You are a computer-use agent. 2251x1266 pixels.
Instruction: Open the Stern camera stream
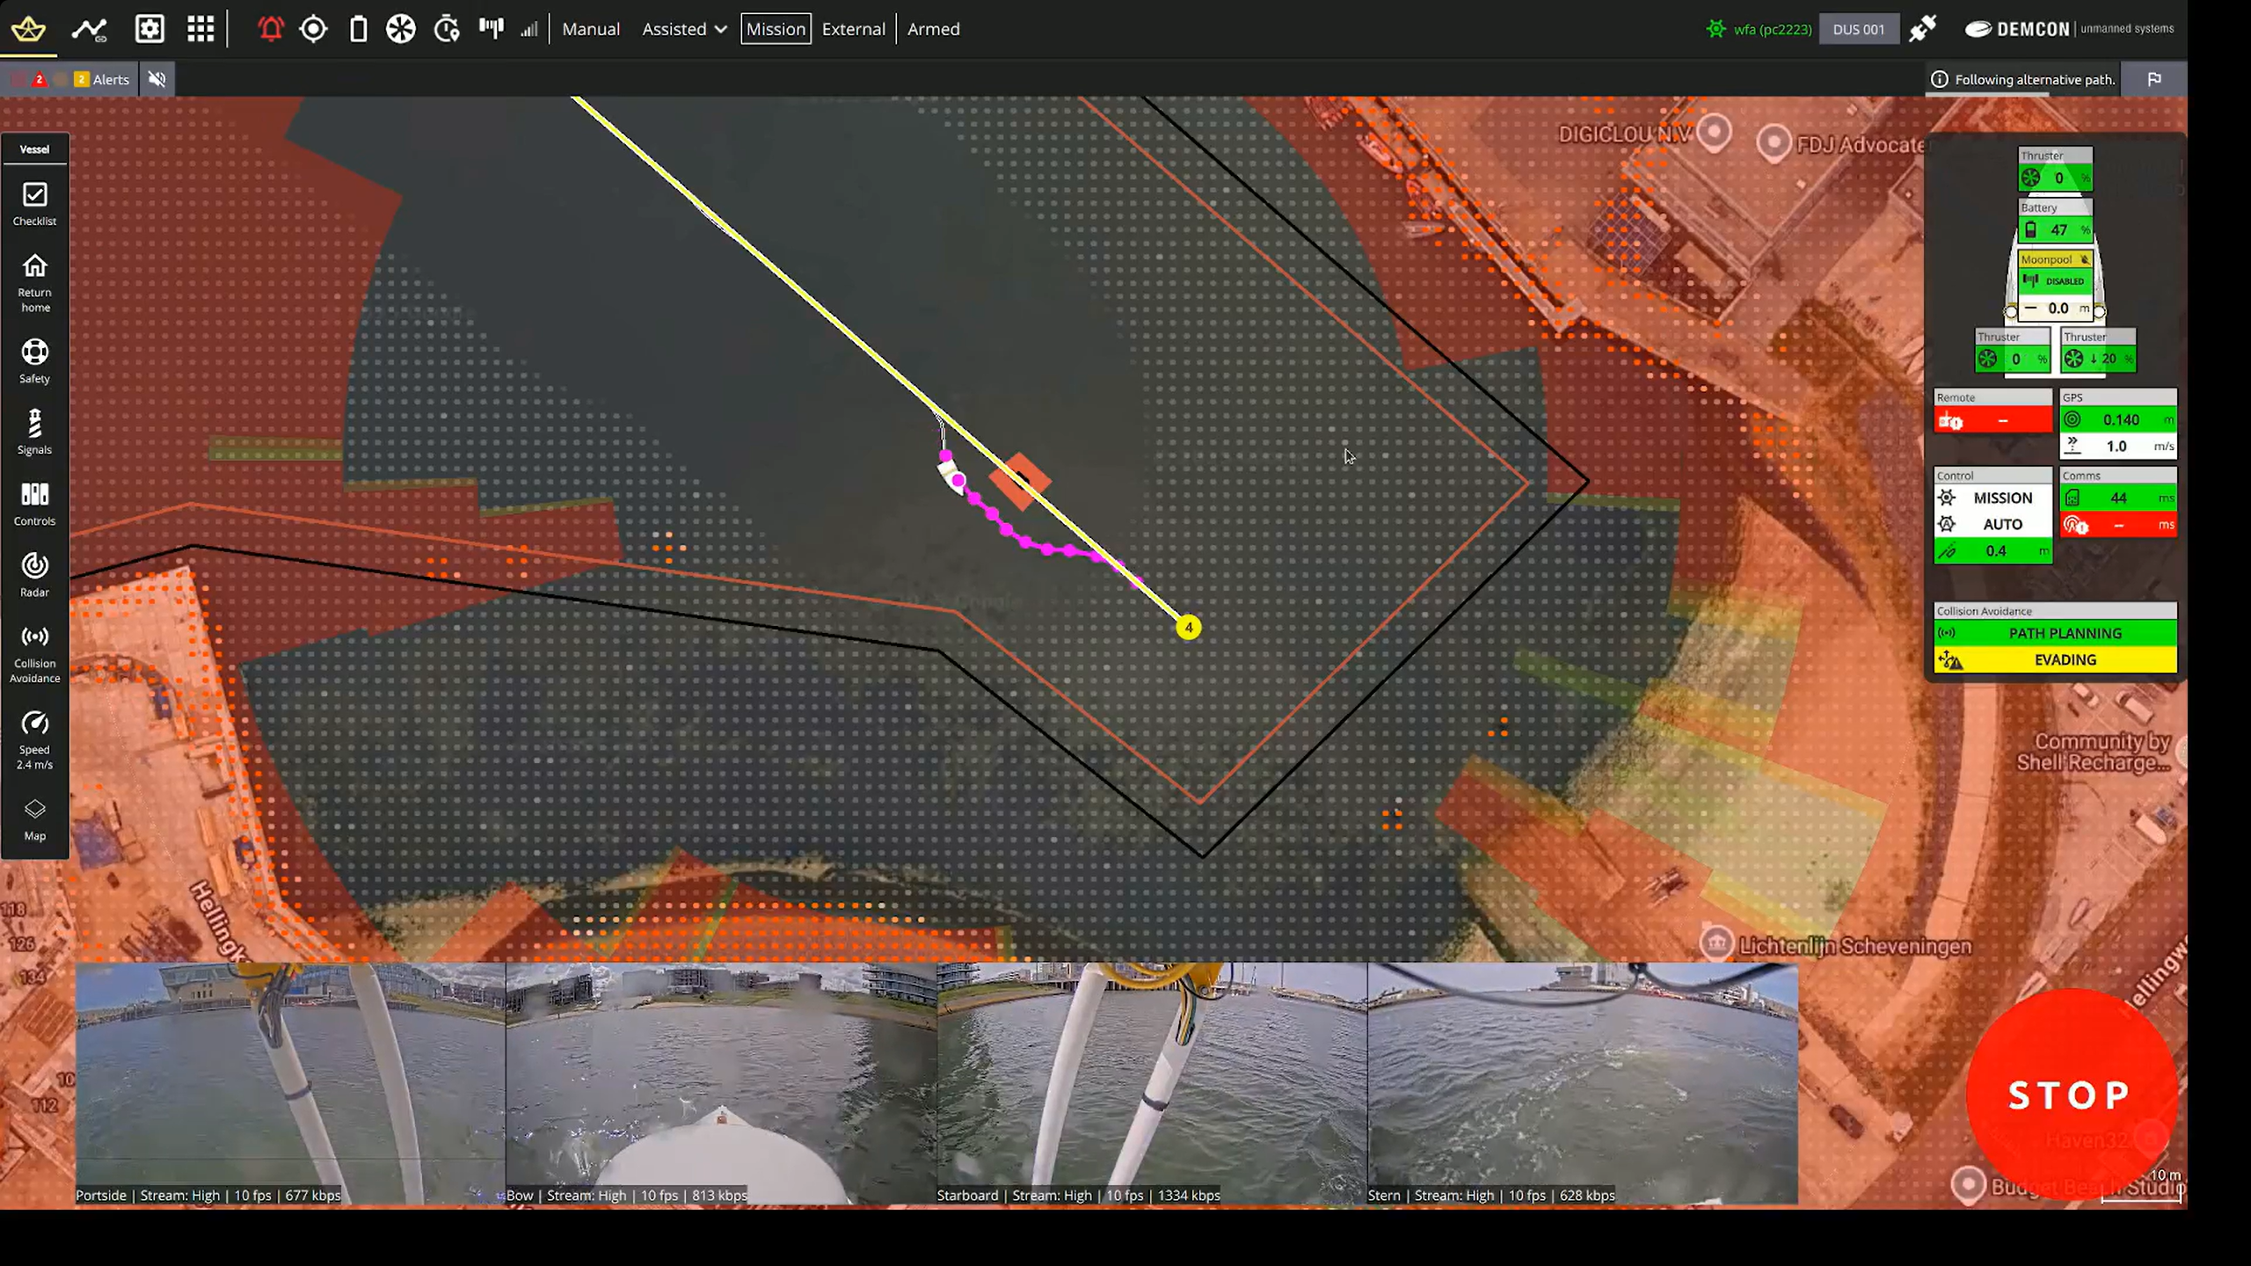[1583, 1083]
